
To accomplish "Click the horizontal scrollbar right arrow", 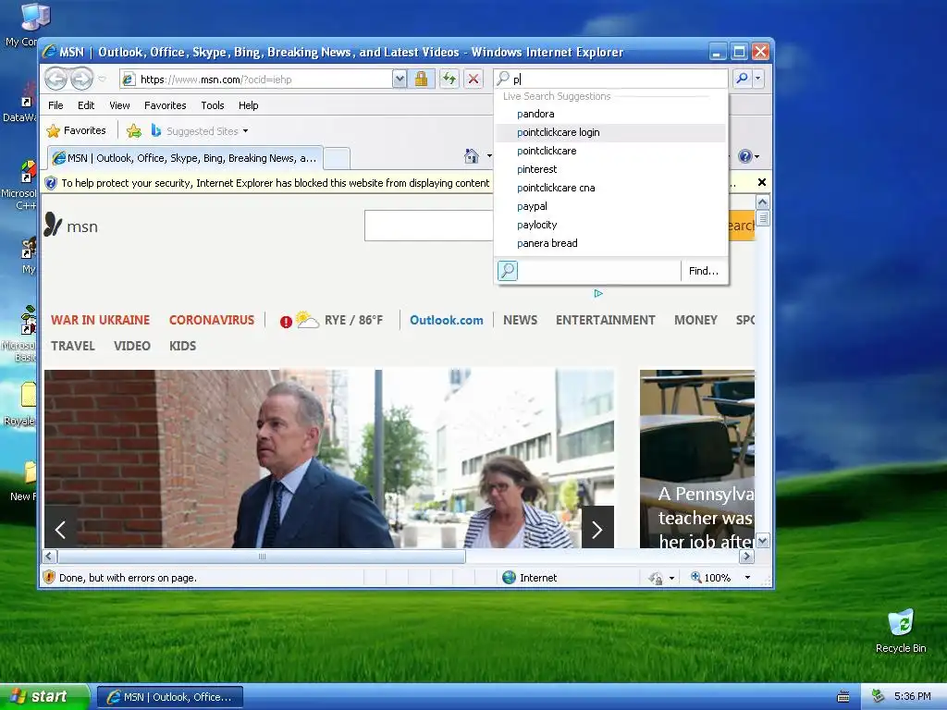I will tap(746, 556).
